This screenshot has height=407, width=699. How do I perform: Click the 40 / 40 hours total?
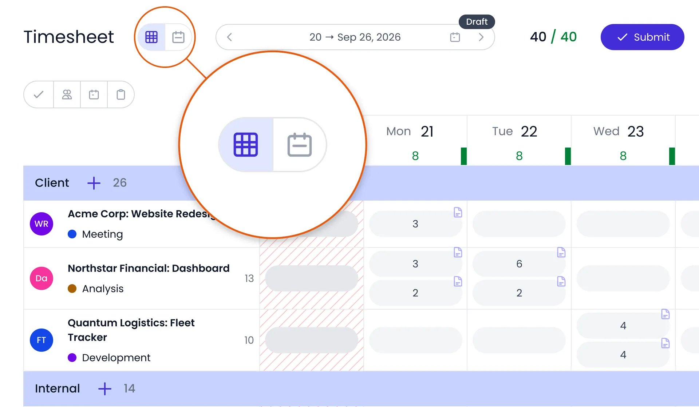point(553,37)
